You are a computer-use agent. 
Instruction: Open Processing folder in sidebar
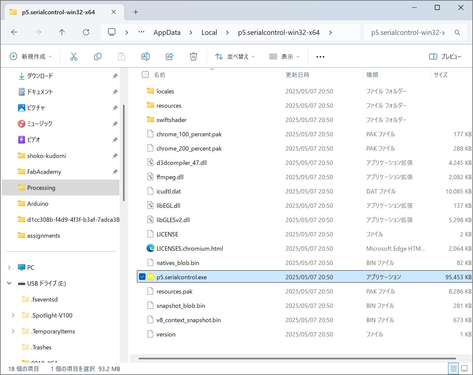[x=60, y=187]
